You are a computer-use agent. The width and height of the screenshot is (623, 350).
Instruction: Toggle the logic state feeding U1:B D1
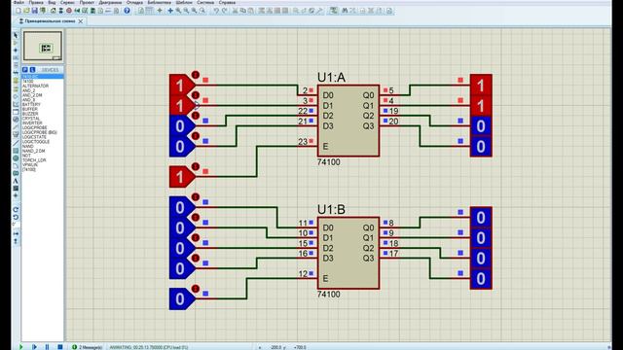click(x=182, y=227)
